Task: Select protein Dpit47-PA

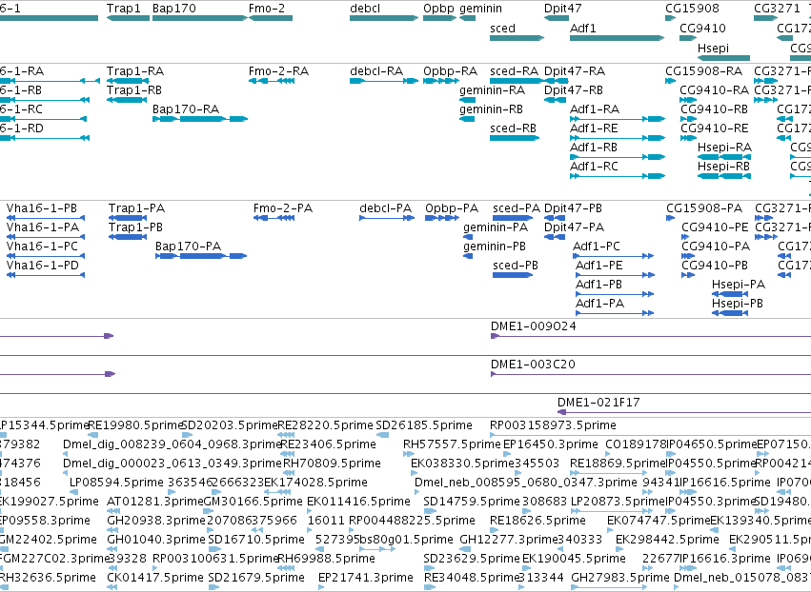Action: [574, 227]
